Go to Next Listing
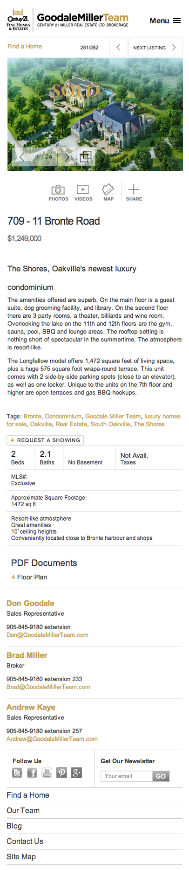Image resolution: width=189 pixels, height=870 pixels. tap(155, 48)
